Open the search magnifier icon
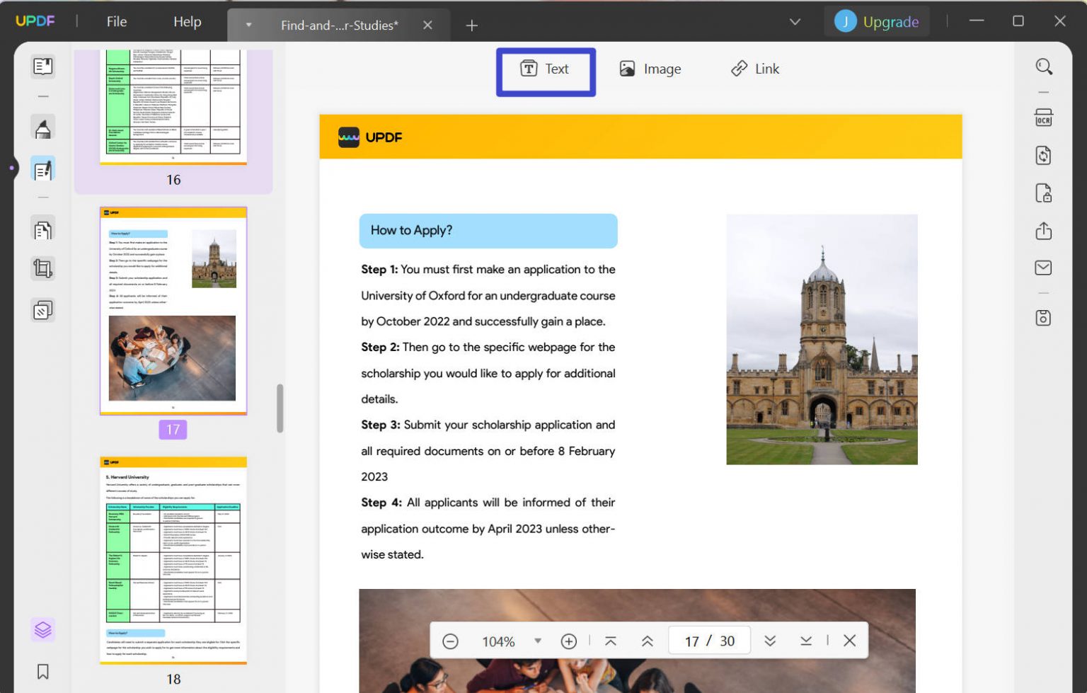This screenshot has width=1087, height=693. click(x=1044, y=67)
